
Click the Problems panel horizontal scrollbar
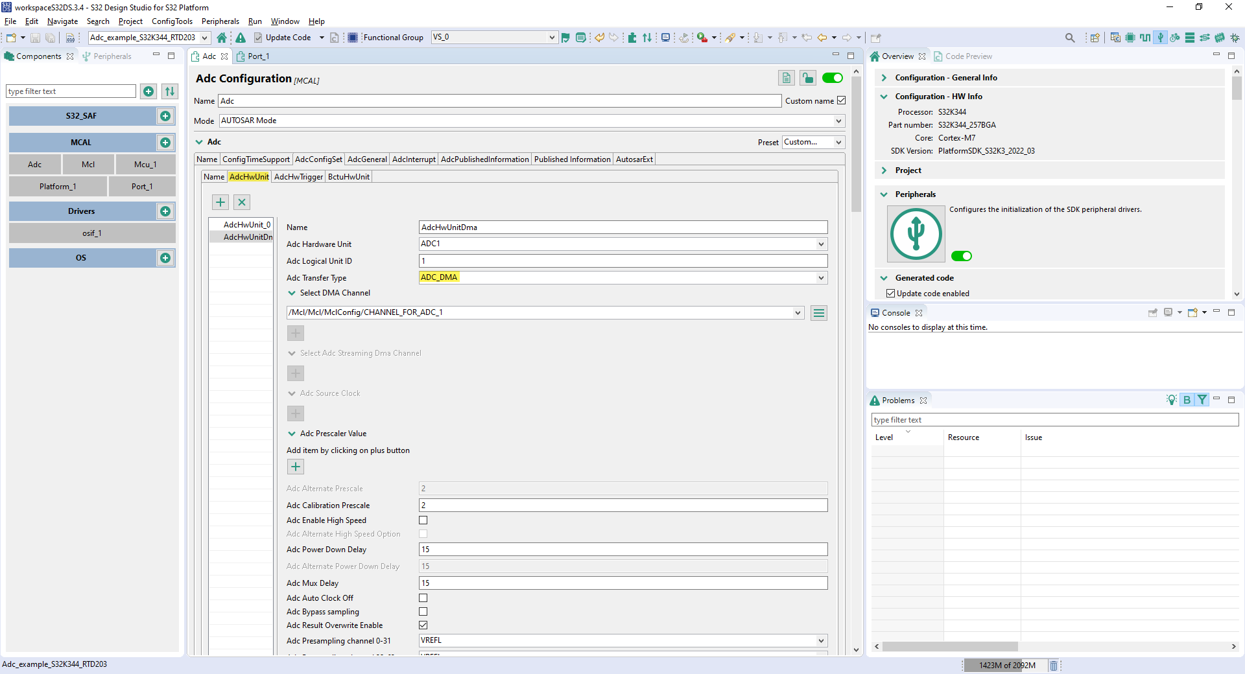(x=950, y=647)
